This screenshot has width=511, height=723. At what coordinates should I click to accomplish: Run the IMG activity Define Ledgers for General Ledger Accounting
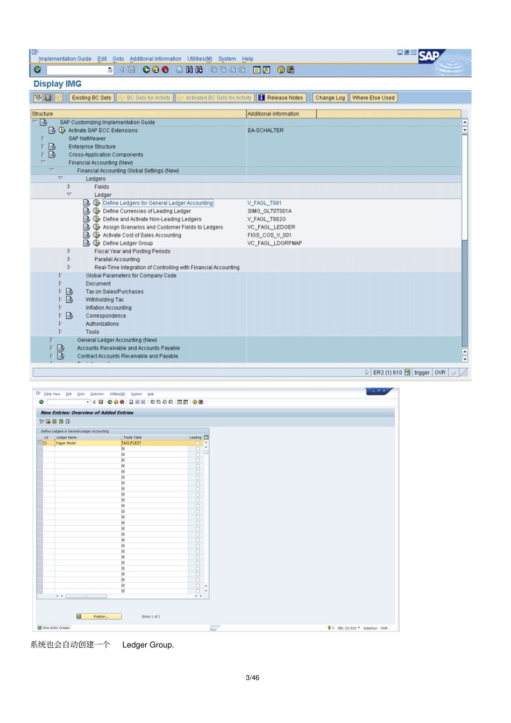pyautogui.click(x=97, y=203)
